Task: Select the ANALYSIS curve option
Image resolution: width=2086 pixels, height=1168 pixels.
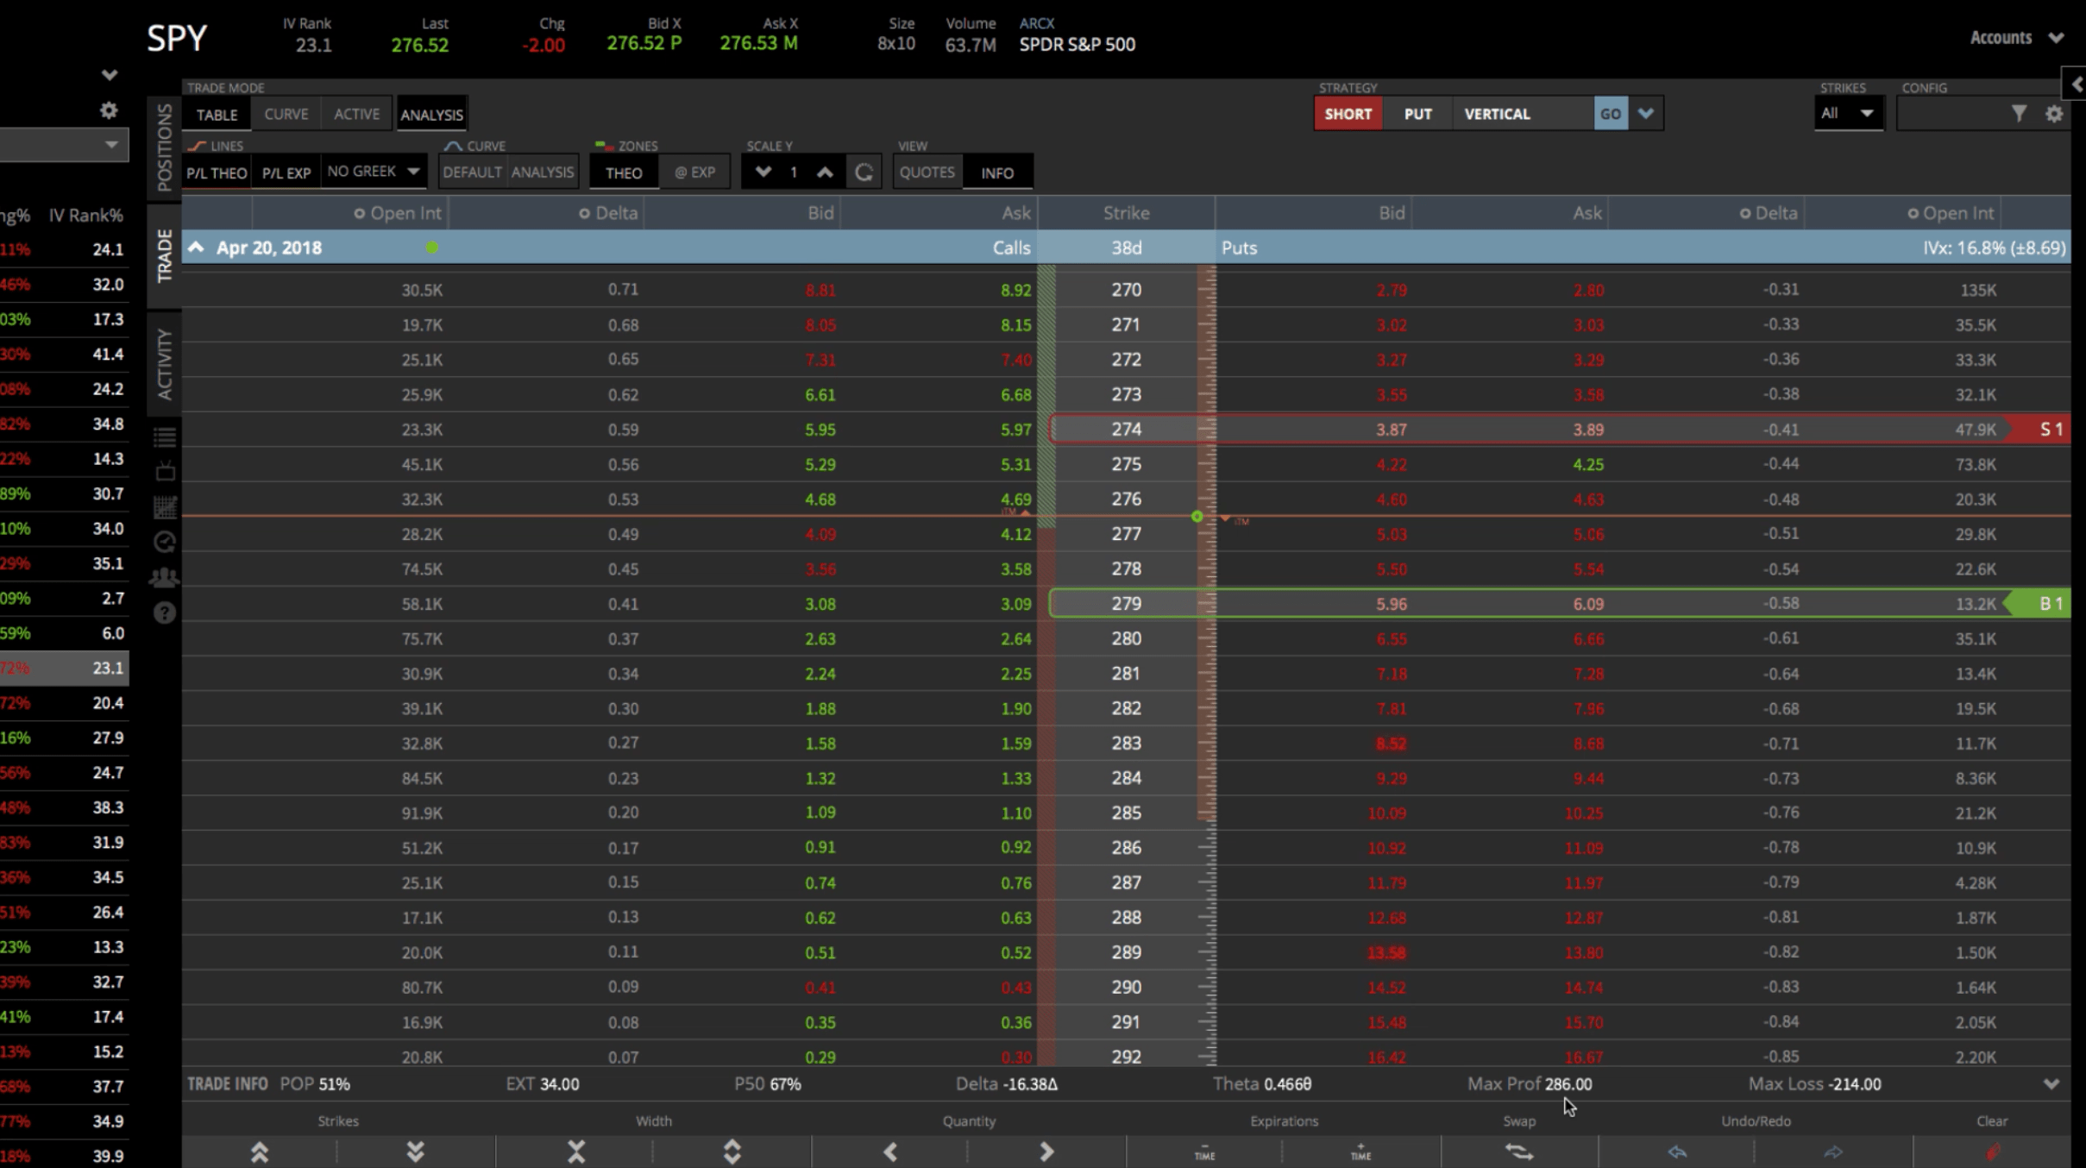Action: (x=542, y=173)
